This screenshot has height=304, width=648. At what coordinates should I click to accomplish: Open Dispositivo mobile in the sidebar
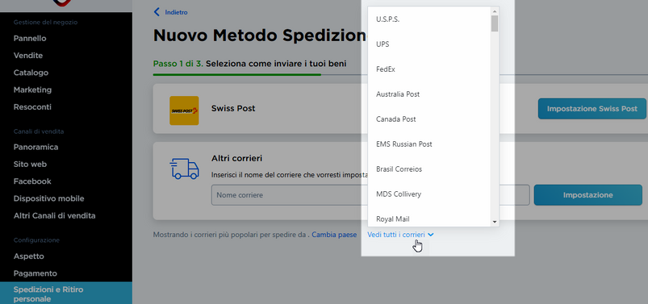click(48, 198)
